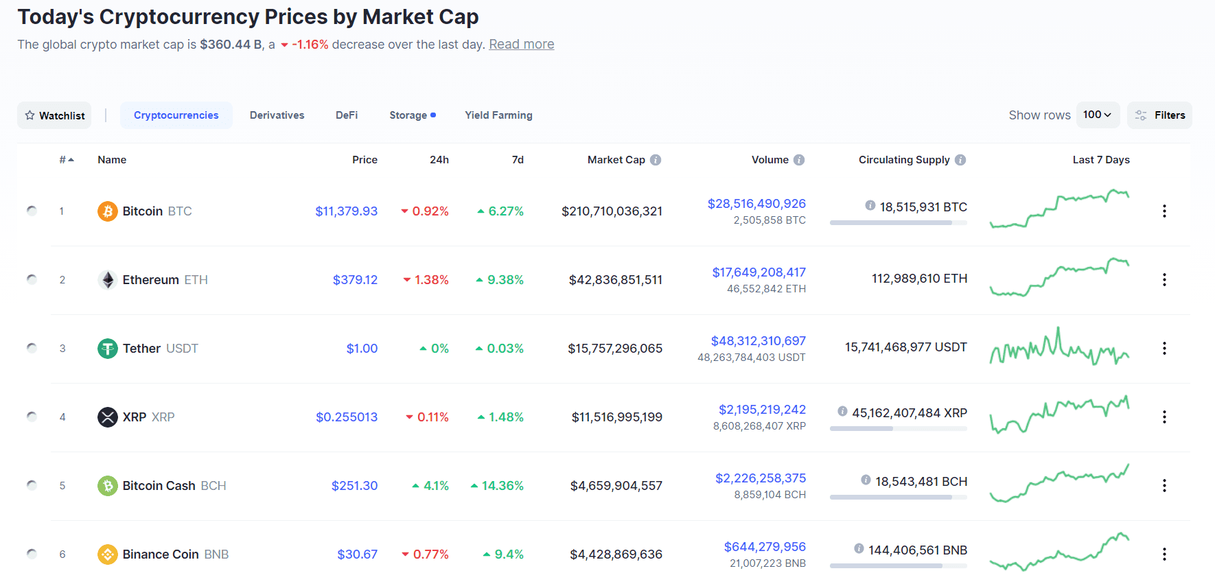The height and width of the screenshot is (584, 1215).
Task: Toggle watchlist star for Bitcoin Cash row
Action: tap(32, 485)
